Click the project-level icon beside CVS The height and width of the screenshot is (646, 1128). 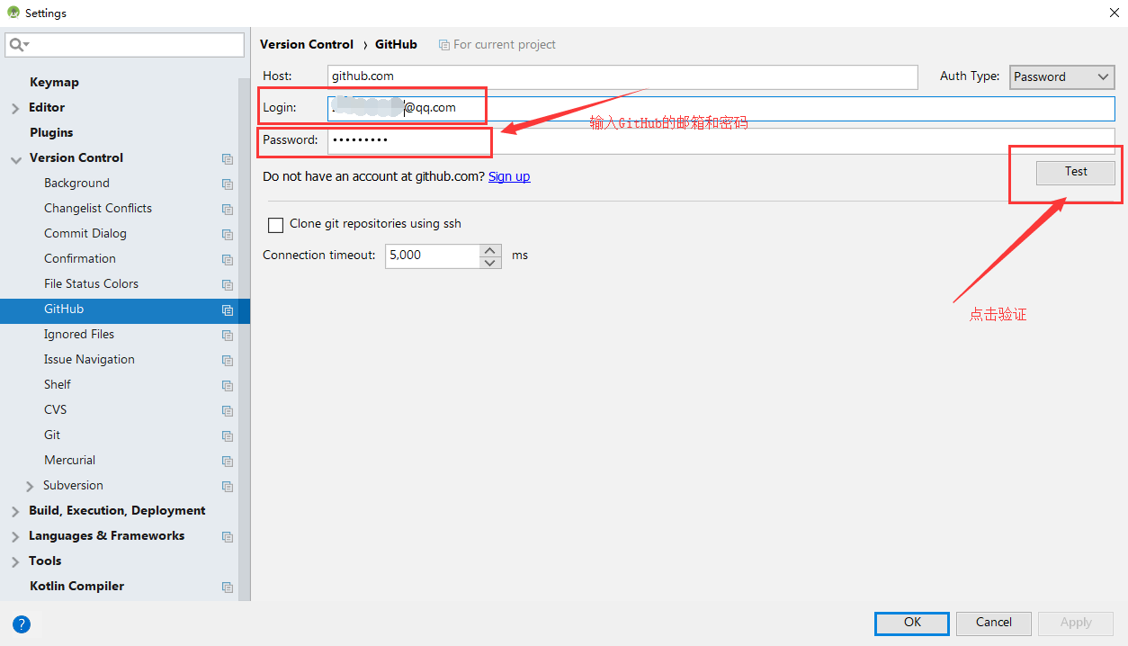coord(228,410)
